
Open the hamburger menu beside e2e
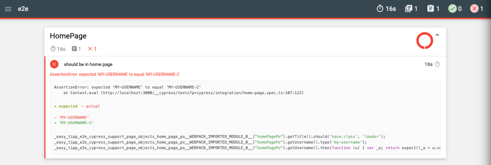8,9
